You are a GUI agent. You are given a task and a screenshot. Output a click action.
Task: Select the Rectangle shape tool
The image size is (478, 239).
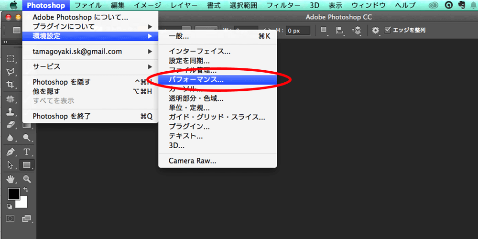point(27,165)
